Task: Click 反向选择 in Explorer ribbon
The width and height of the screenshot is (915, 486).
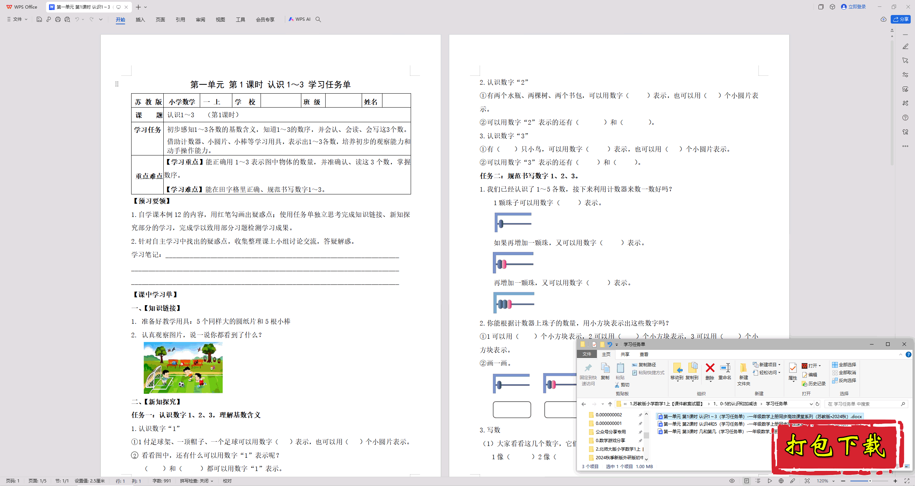Action: [844, 381]
